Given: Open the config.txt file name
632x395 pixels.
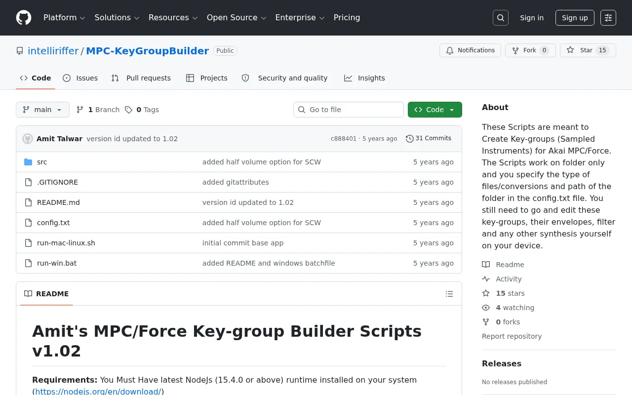Looking at the screenshot, I should (x=53, y=223).
